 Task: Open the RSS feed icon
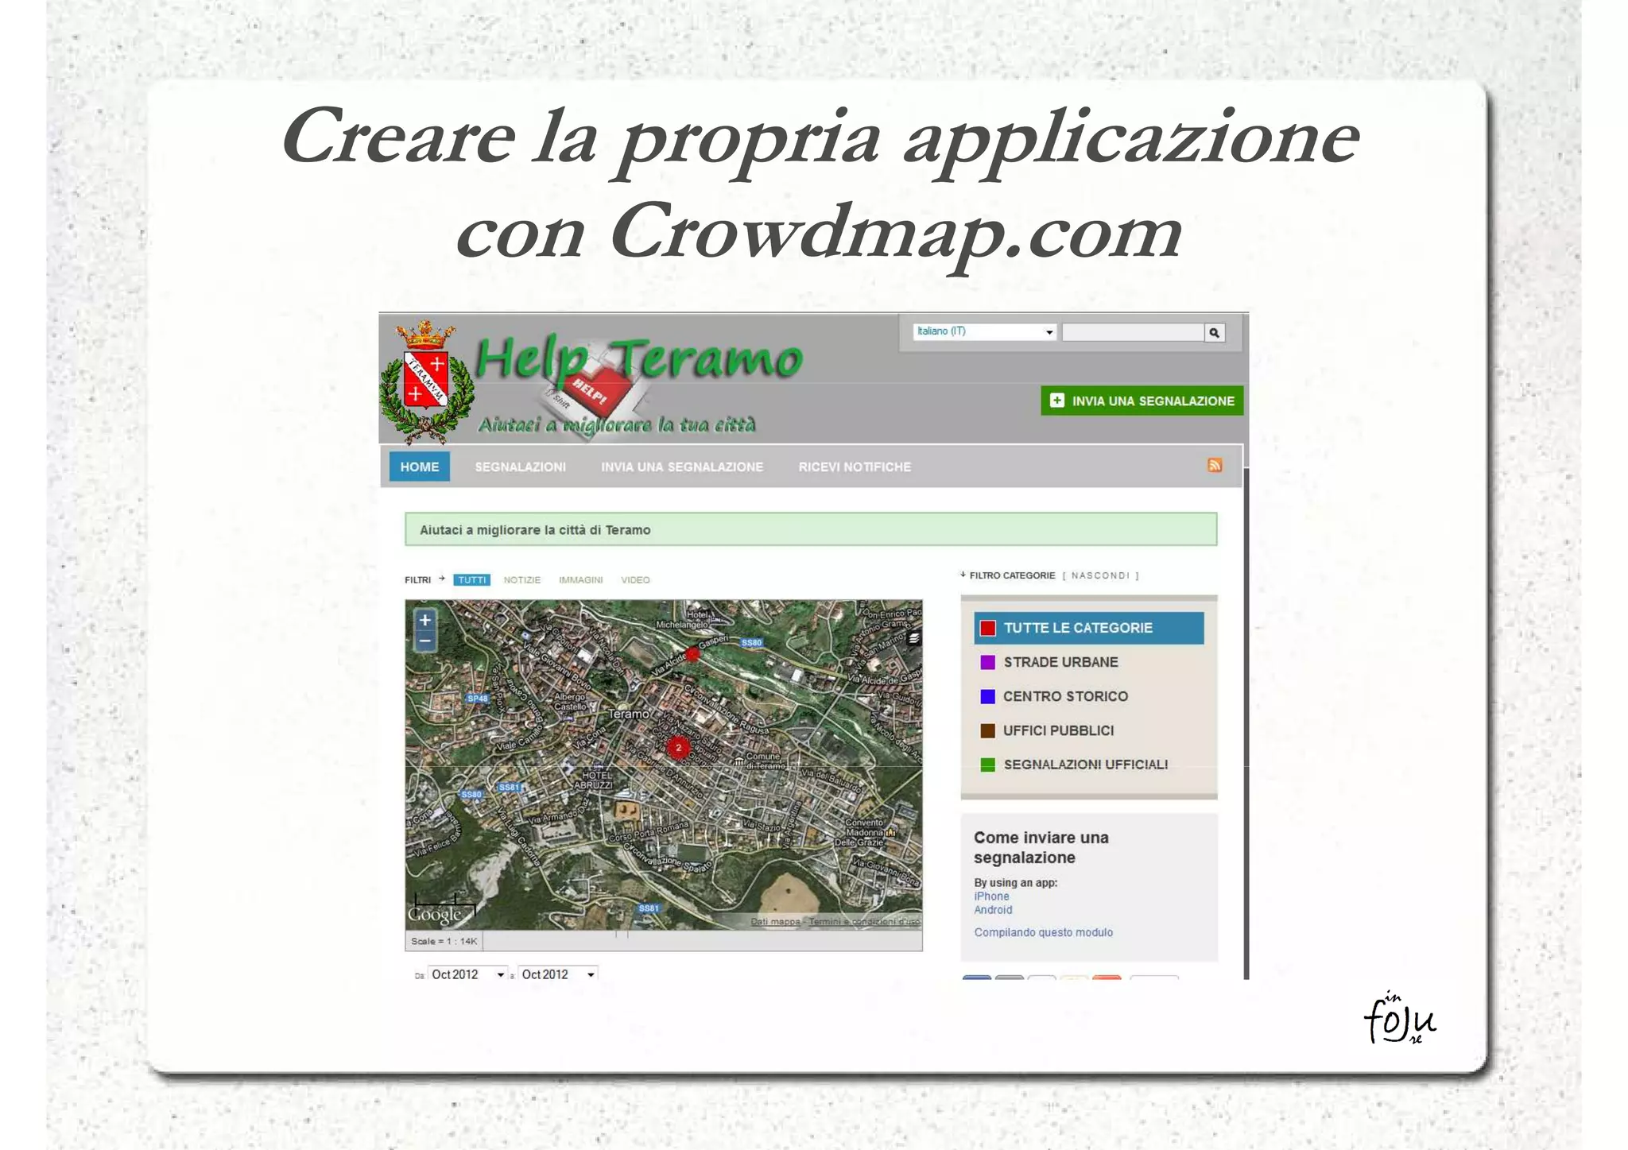coord(1215,466)
